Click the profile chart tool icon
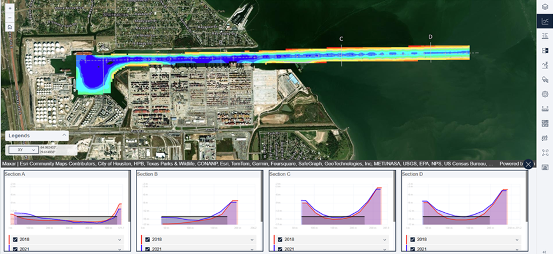The width and height of the screenshot is (553, 254). pyautogui.click(x=545, y=21)
